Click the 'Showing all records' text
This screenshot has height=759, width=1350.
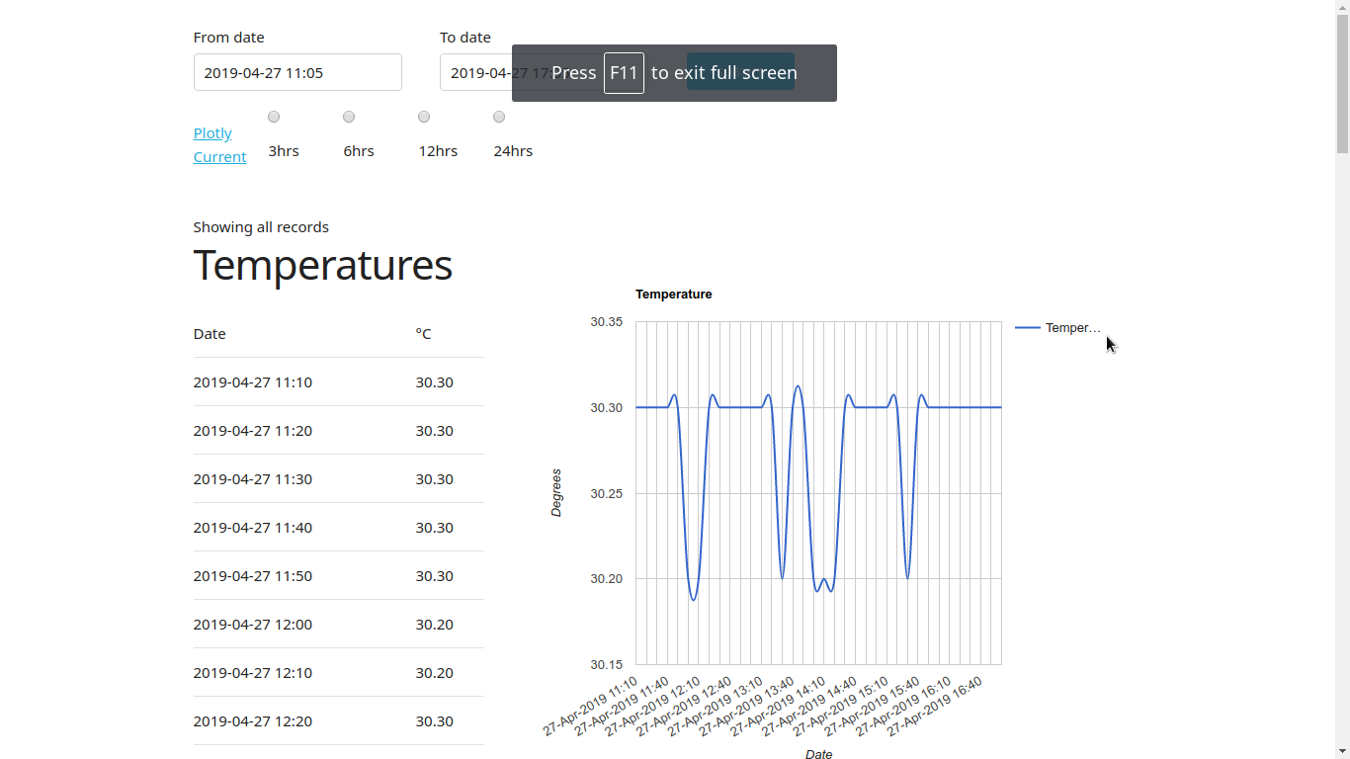coord(261,226)
